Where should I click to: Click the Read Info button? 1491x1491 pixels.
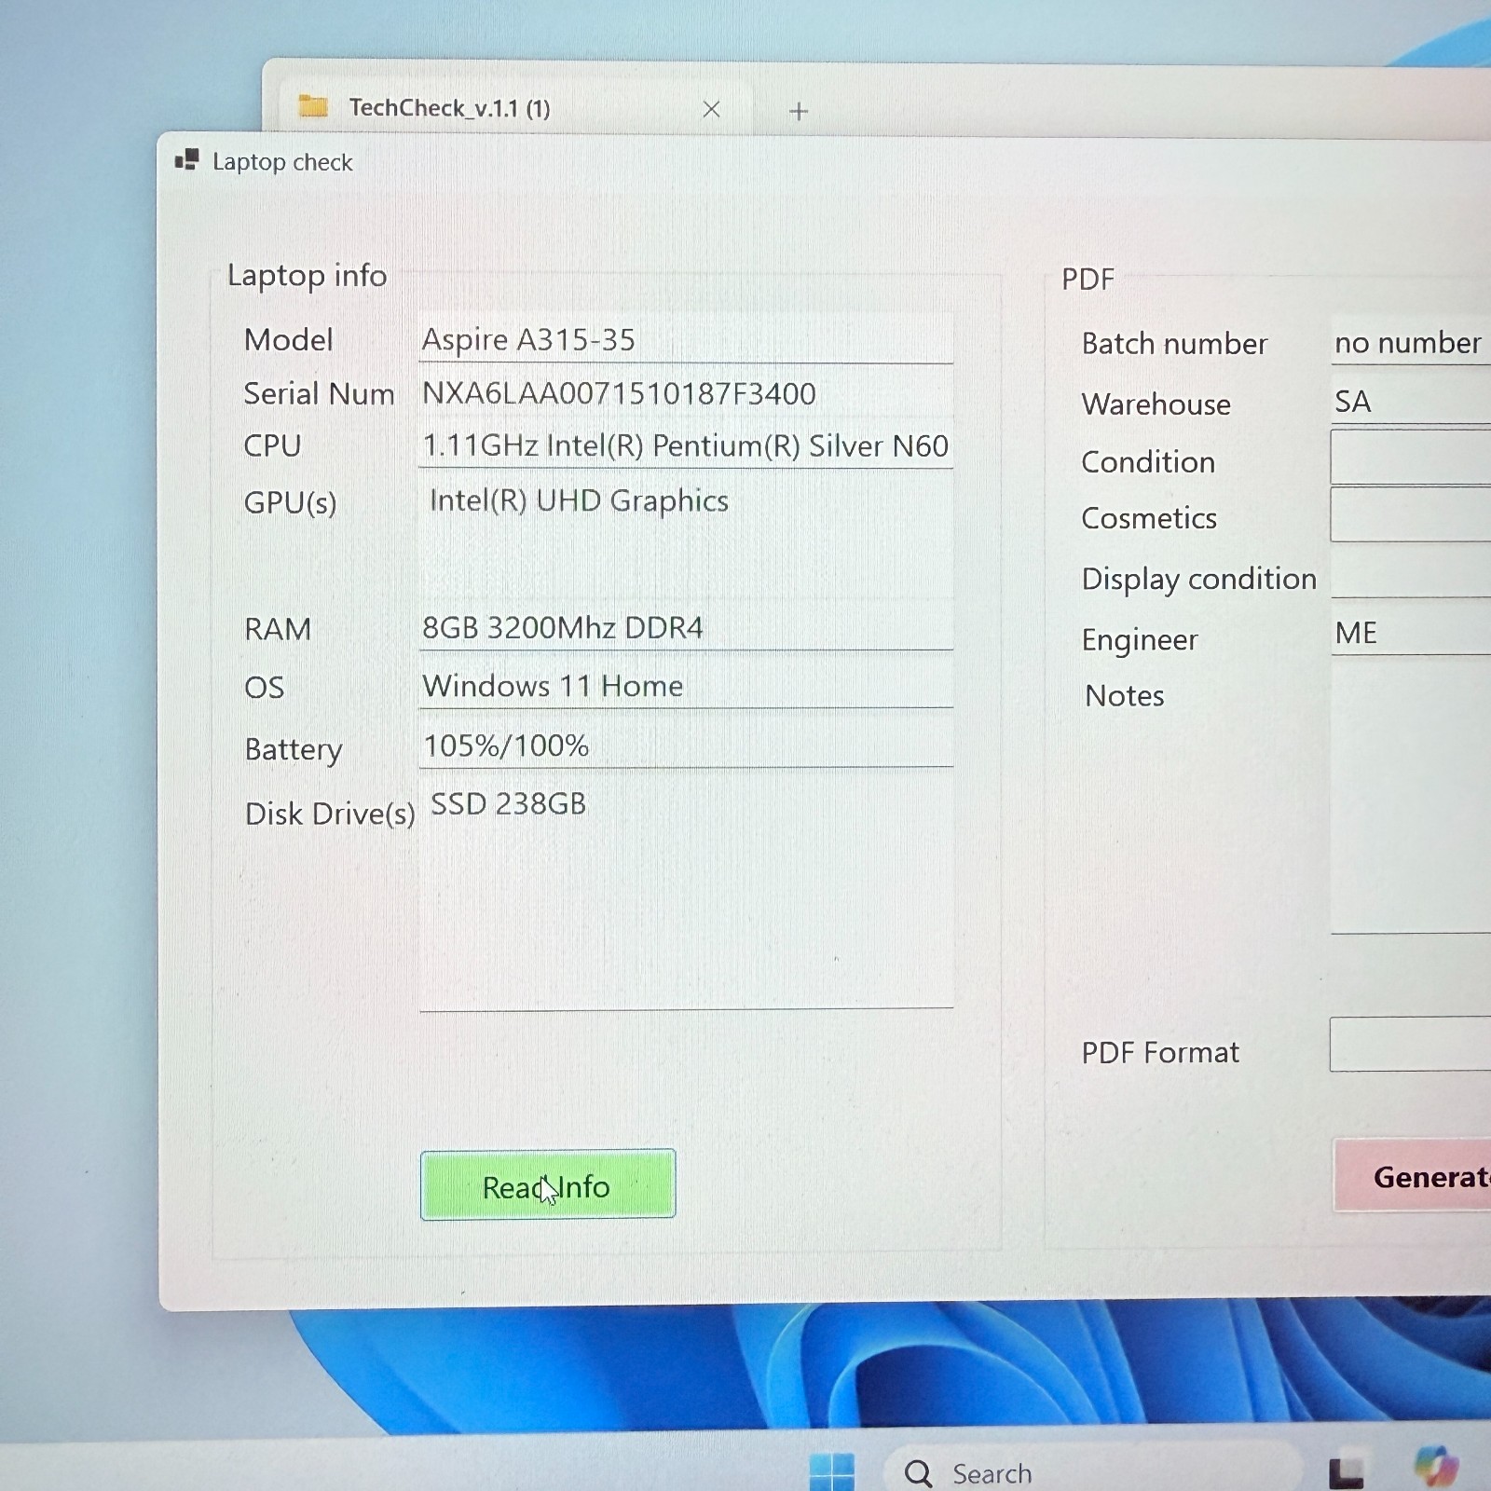pos(548,1184)
